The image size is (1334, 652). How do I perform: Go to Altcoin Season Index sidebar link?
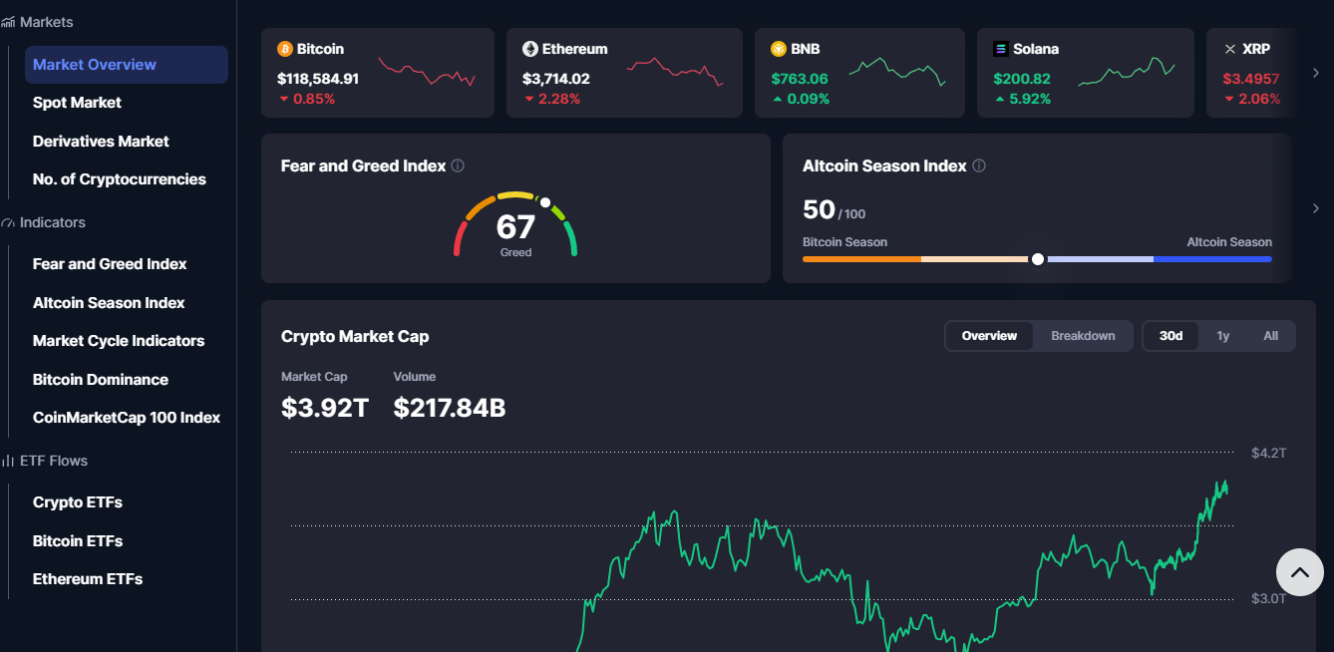tap(109, 303)
